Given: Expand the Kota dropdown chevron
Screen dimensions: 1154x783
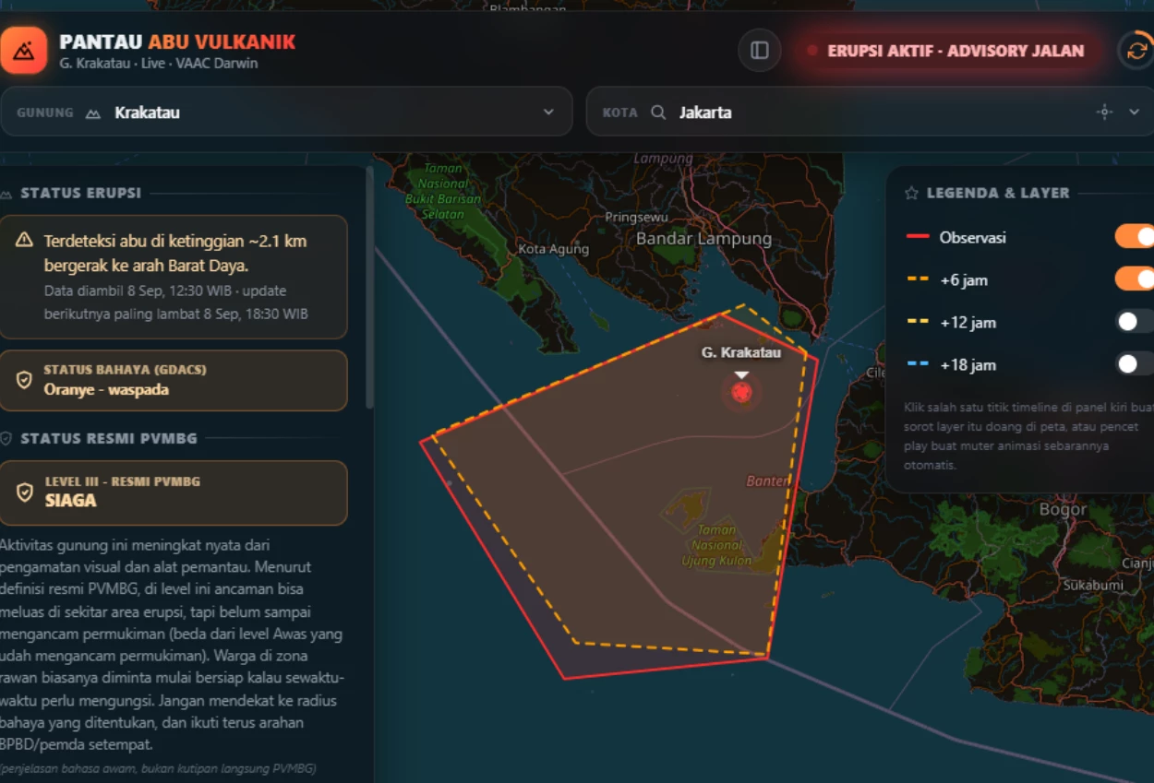Looking at the screenshot, I should point(1135,113).
